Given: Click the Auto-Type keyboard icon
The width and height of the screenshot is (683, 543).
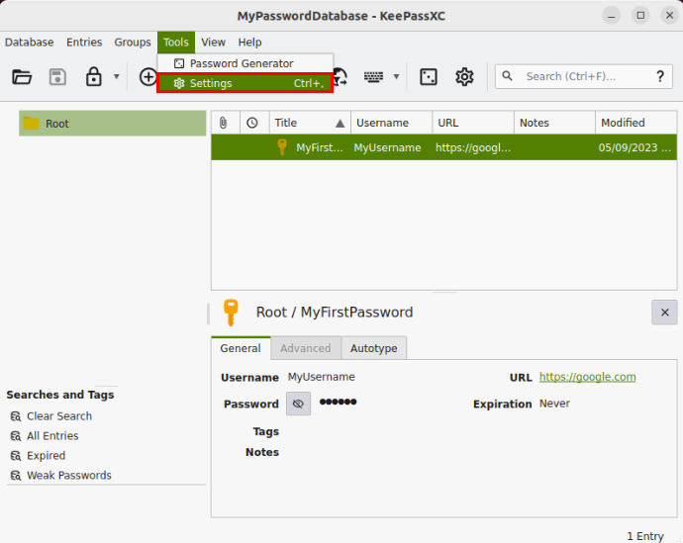Looking at the screenshot, I should coord(373,77).
